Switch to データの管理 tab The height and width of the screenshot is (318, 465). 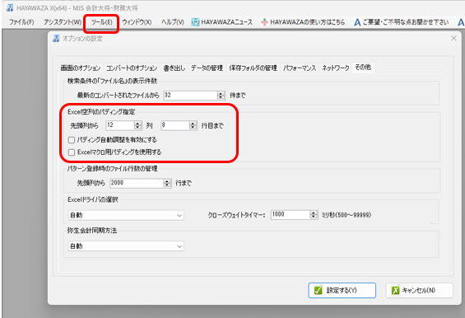[x=207, y=68]
